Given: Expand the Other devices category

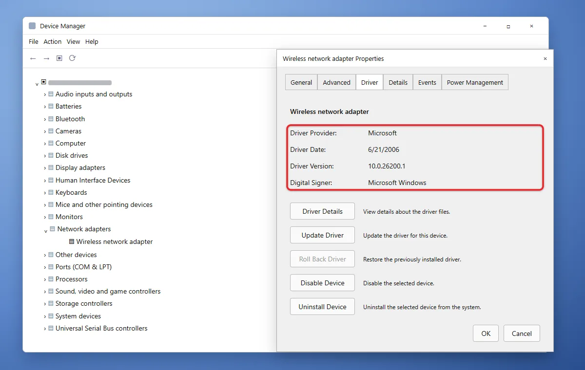Looking at the screenshot, I should pyautogui.click(x=45, y=255).
